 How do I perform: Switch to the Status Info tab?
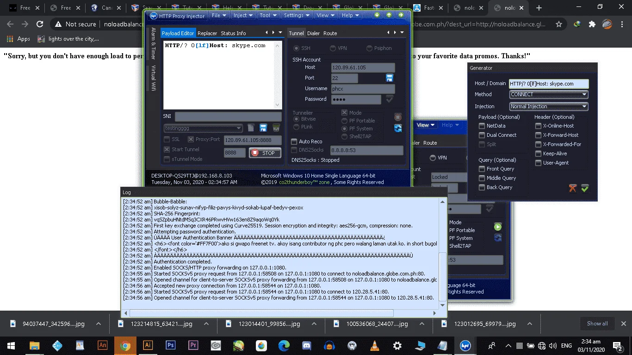click(233, 33)
